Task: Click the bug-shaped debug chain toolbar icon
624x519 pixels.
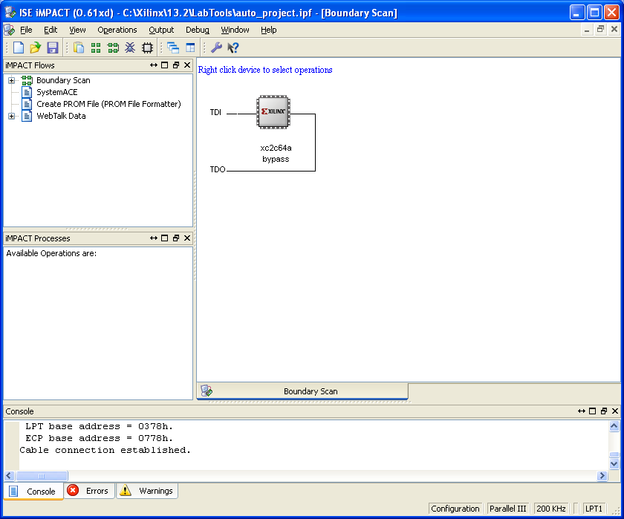Action: tap(130, 48)
